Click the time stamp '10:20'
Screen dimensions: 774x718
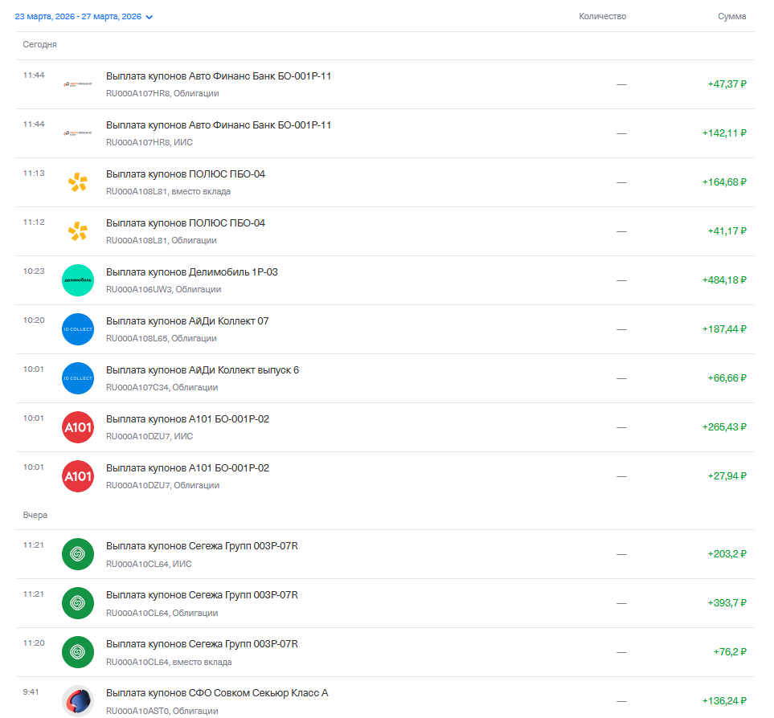point(34,320)
